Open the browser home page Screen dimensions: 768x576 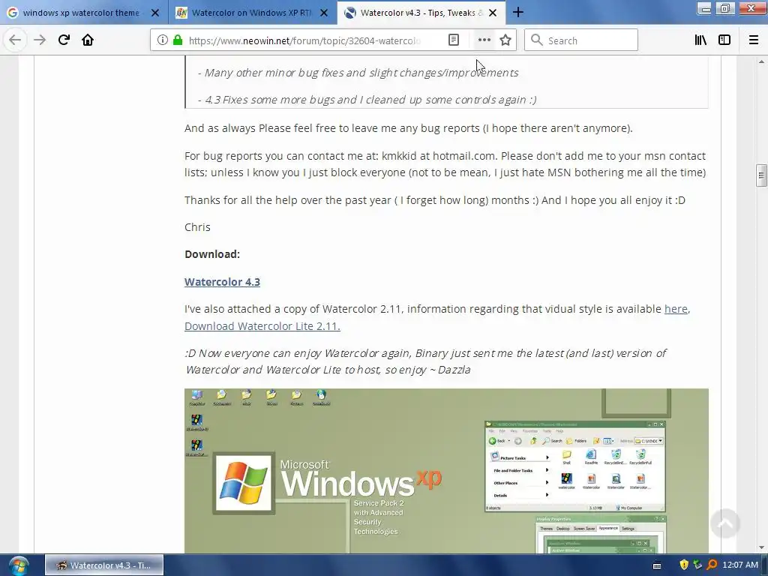88,40
